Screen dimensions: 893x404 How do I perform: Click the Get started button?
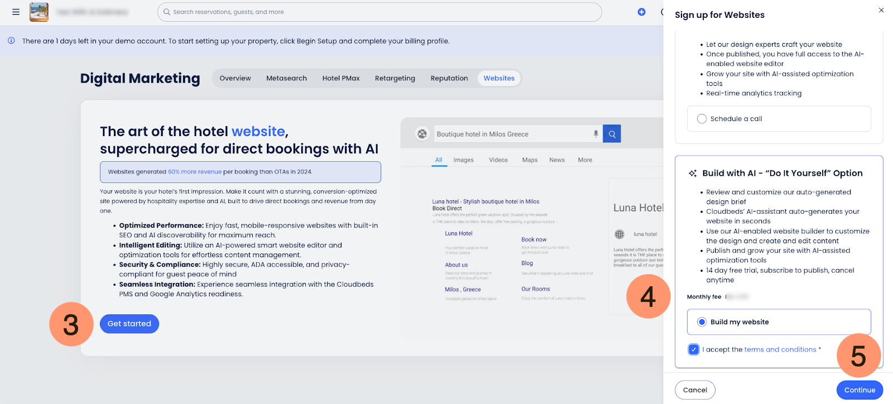tap(129, 324)
